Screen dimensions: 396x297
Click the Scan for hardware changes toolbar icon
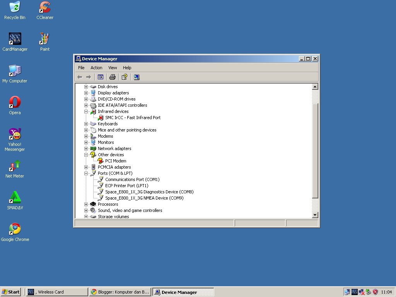point(136,77)
